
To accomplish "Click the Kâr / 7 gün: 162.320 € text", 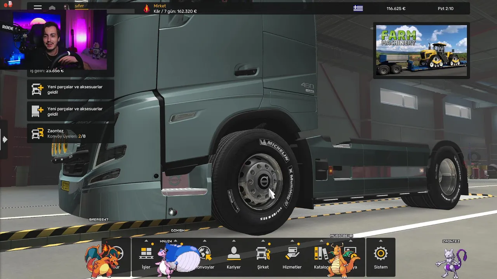I will [x=175, y=11].
